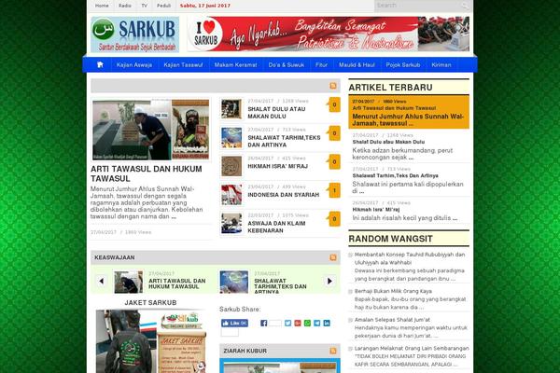Open Aswaja Dan Klaim Kebenaran article title
560x373 pixels.
[276, 227]
